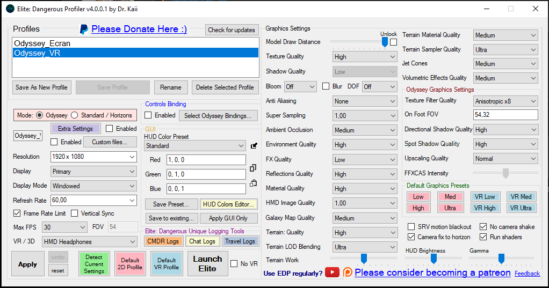This screenshot has height=288, width=549.
Task: Open Feedback link
Action: pos(528,274)
